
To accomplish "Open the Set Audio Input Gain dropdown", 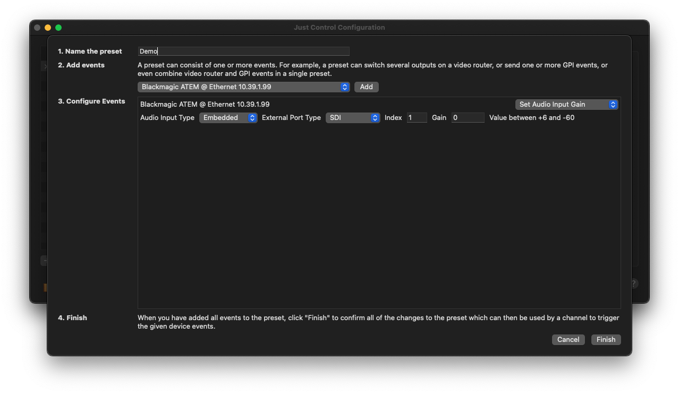I will [566, 105].
